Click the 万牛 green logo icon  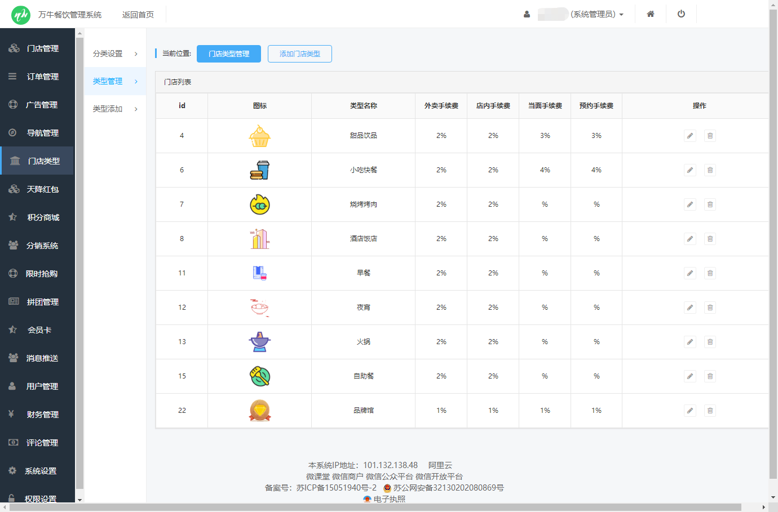[21, 15]
